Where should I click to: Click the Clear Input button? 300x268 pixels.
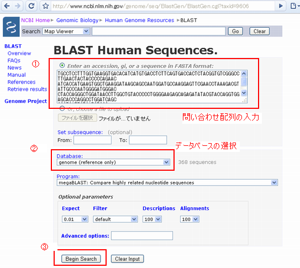pos(127,259)
